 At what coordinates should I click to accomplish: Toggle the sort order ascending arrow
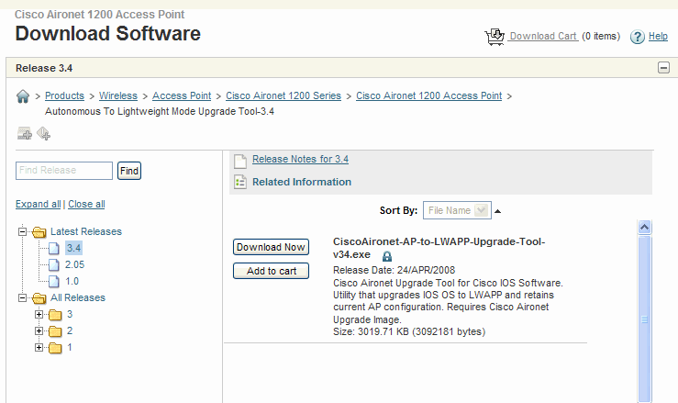point(497,211)
